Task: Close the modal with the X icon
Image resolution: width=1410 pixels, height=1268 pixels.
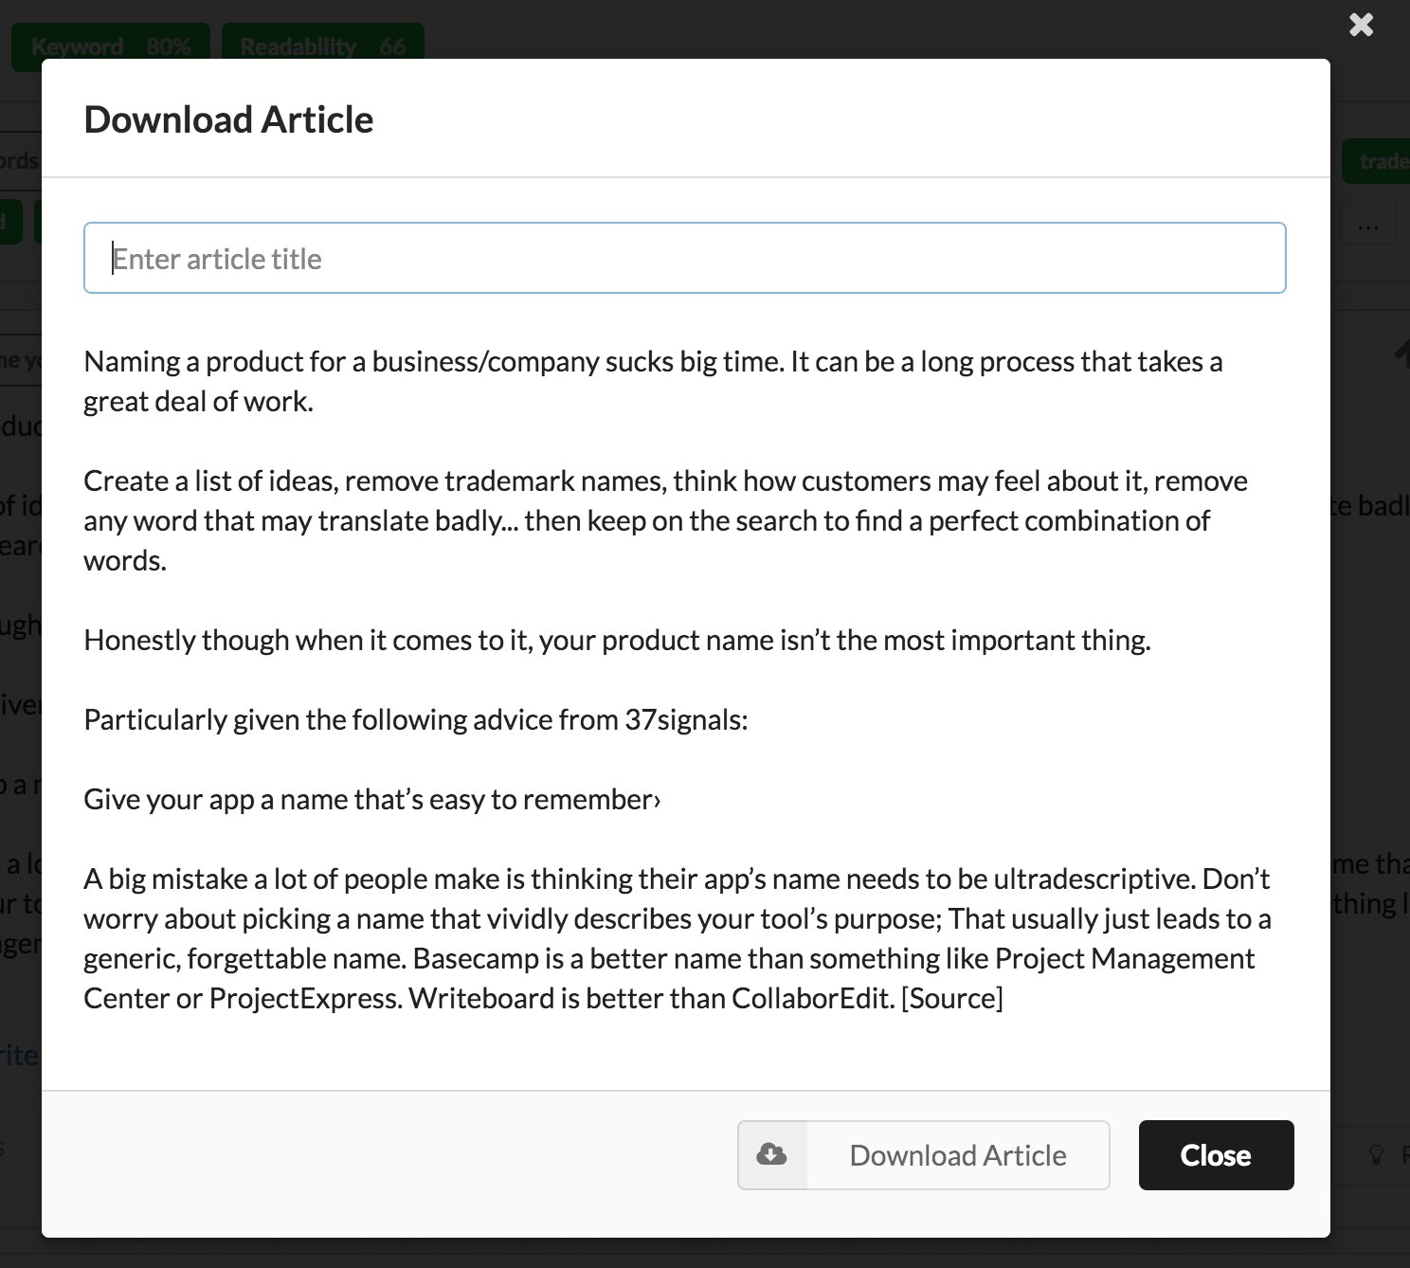Action: point(1361,25)
